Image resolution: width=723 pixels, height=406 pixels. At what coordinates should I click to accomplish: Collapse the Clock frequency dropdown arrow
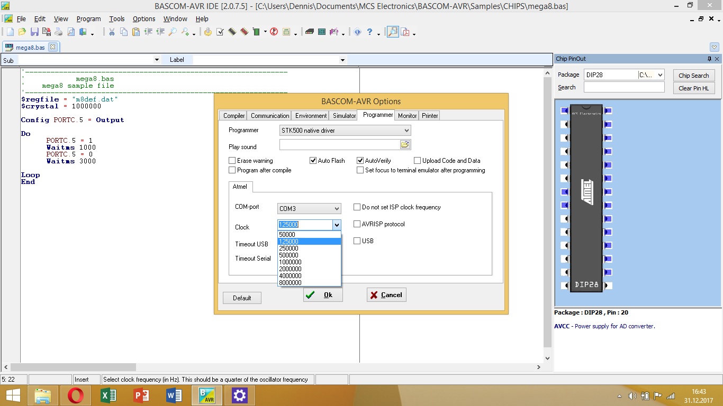[x=337, y=225]
